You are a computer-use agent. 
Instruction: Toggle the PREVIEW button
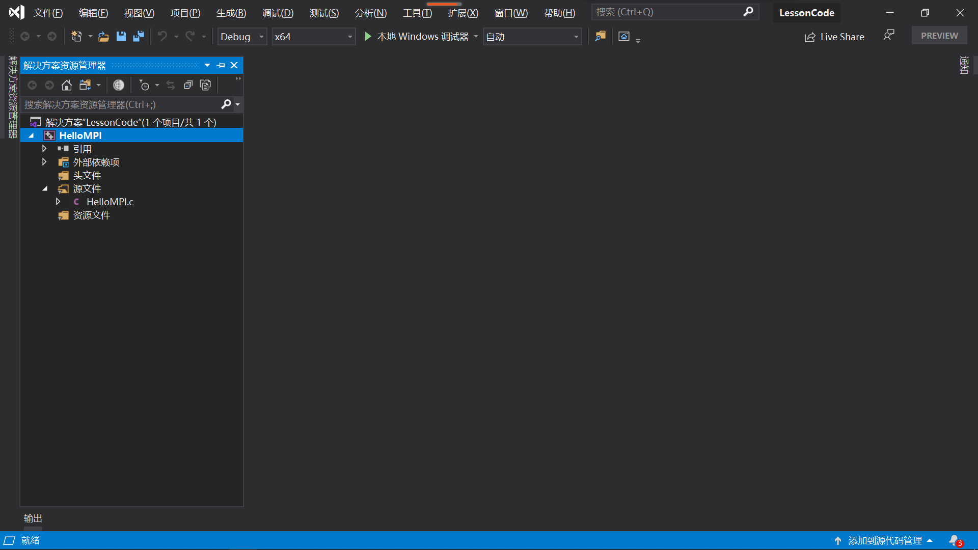tap(939, 36)
